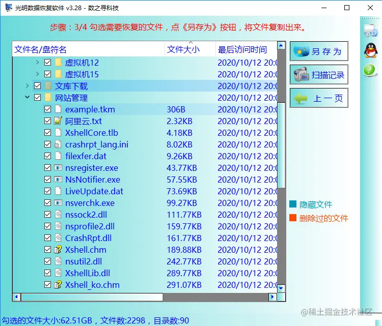Click the 阿里云.txt notepad icon
This screenshot has width=382, height=326.
(x=58, y=121)
